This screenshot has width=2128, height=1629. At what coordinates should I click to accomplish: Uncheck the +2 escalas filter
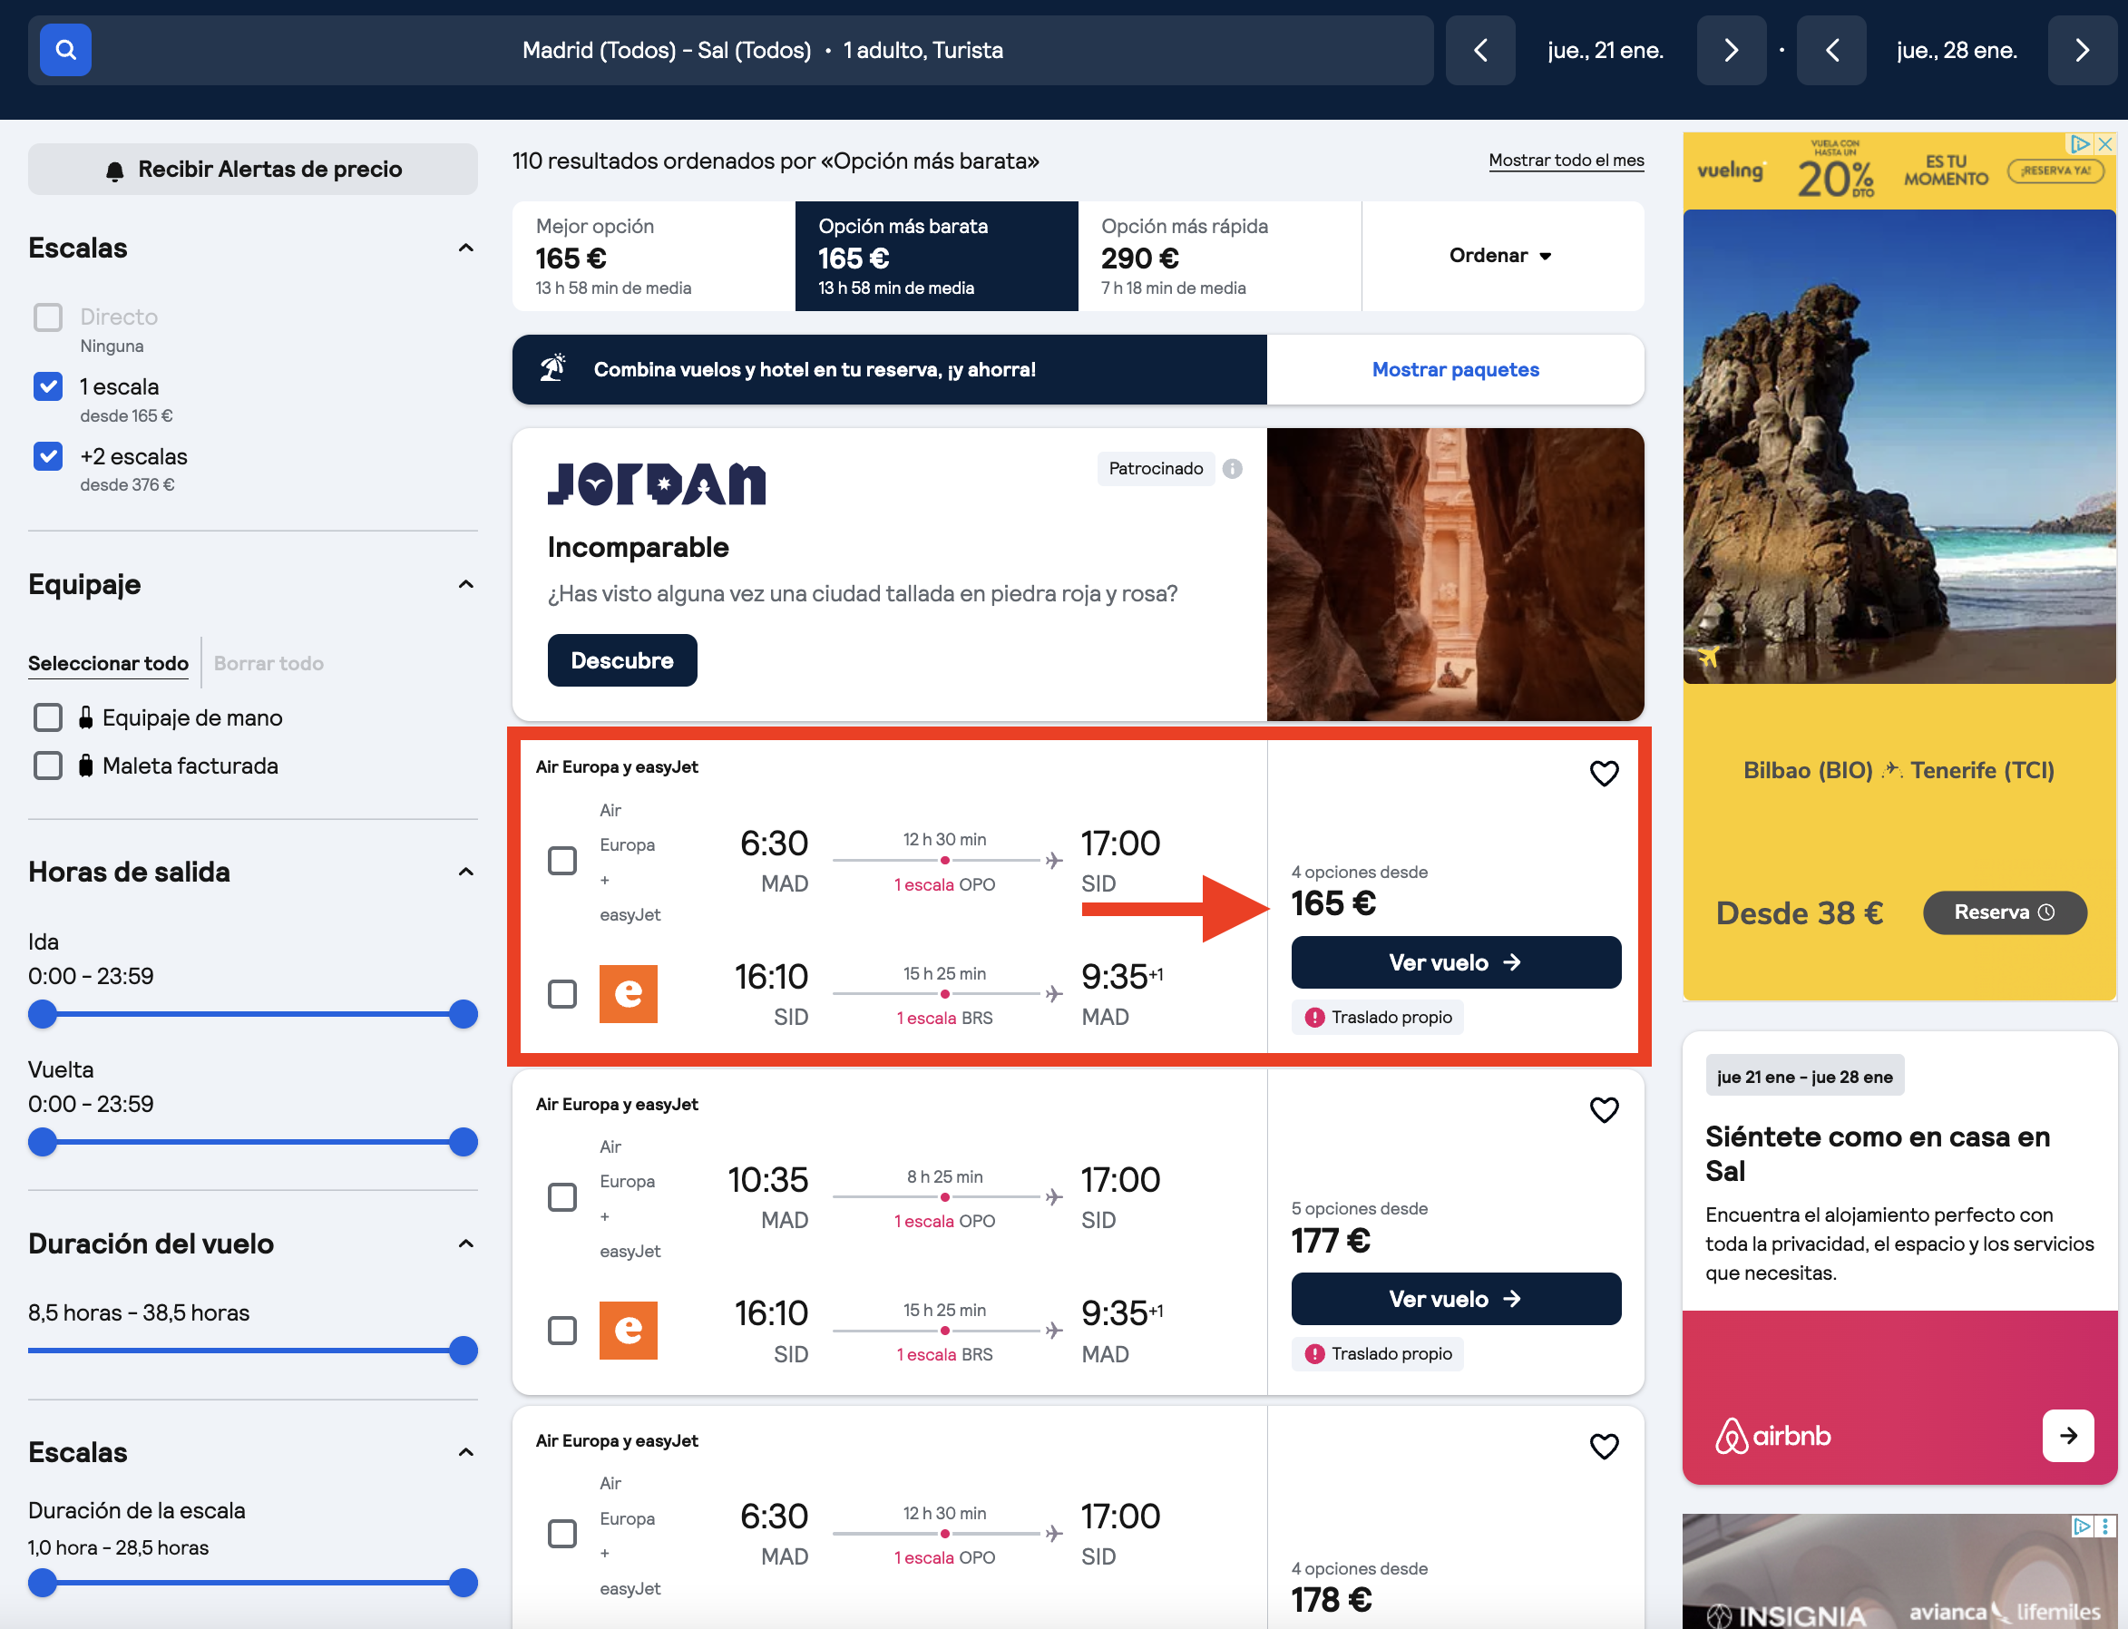point(48,455)
